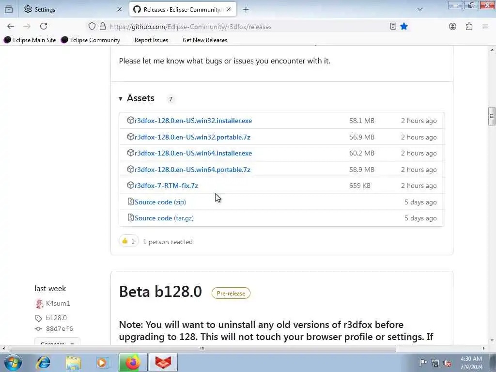Toggle reader view icon in address bar
Screen dimensions: 496x372
(x=393, y=27)
